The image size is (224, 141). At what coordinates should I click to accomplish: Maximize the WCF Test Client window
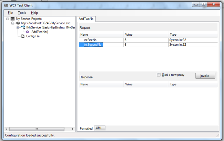click(x=203, y=4)
